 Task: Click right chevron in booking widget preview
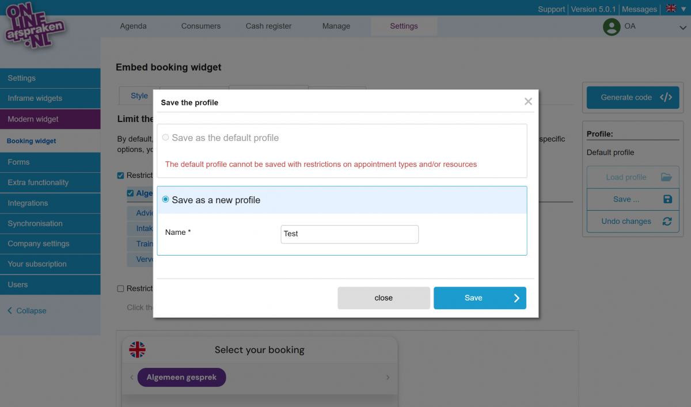pyautogui.click(x=388, y=378)
